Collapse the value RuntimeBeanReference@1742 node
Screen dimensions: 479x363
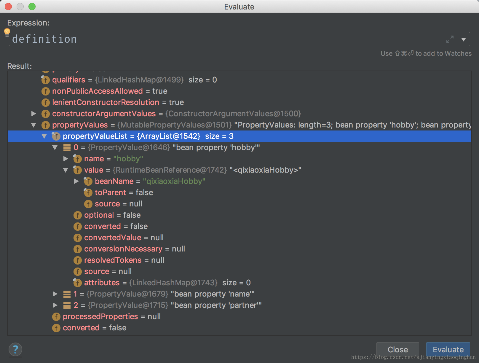coord(66,170)
